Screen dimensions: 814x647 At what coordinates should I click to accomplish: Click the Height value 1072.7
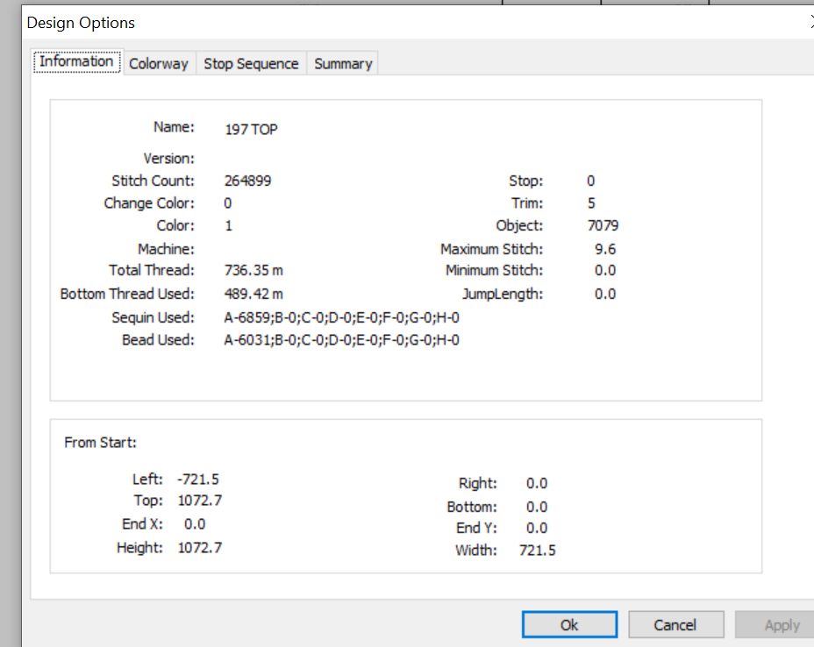click(x=200, y=548)
